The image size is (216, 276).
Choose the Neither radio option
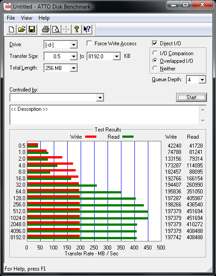[x=155, y=68]
